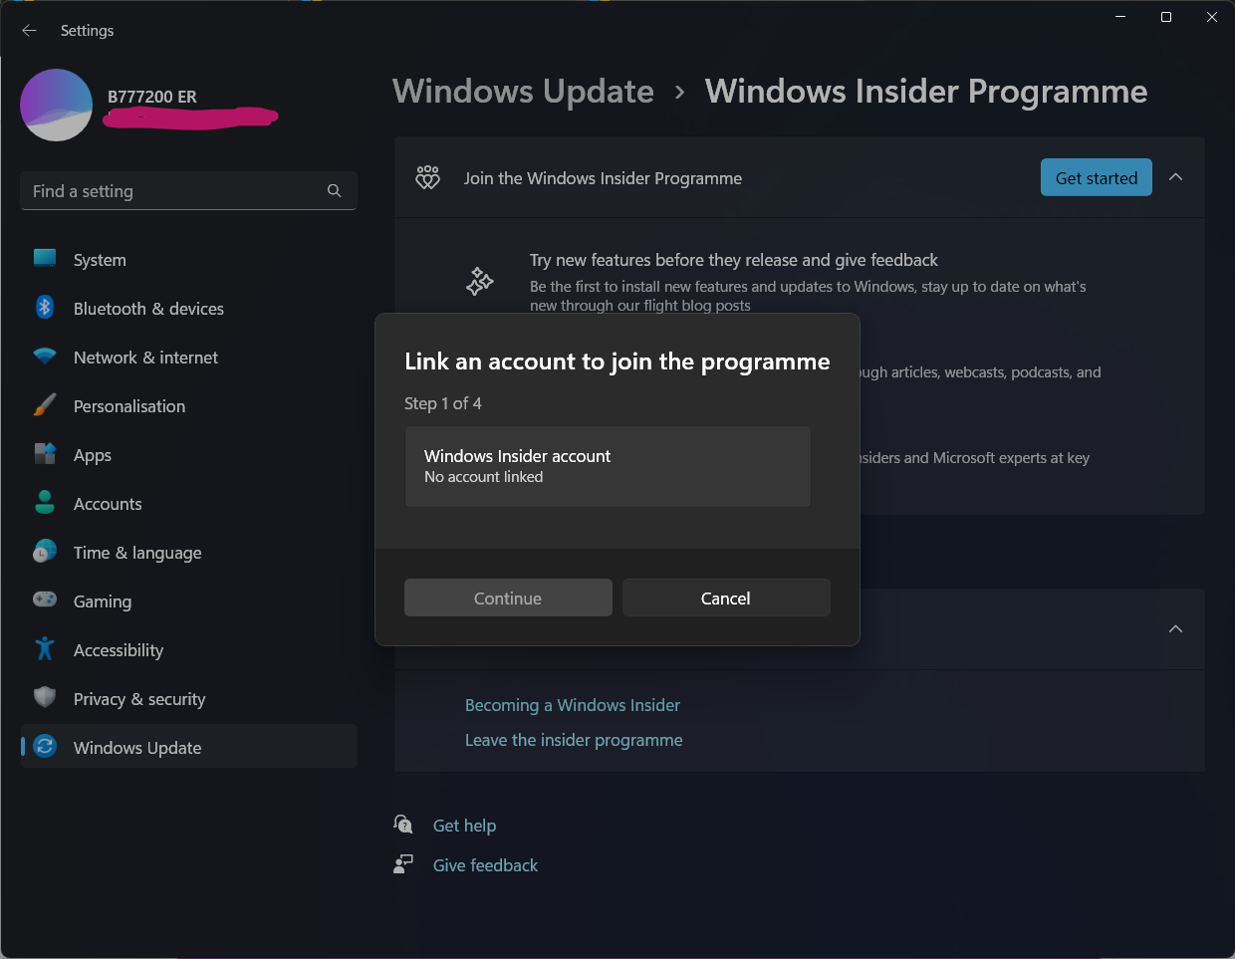
Task: Open Give feedback link
Action: click(x=485, y=865)
